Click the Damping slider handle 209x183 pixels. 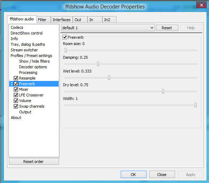[98, 64]
